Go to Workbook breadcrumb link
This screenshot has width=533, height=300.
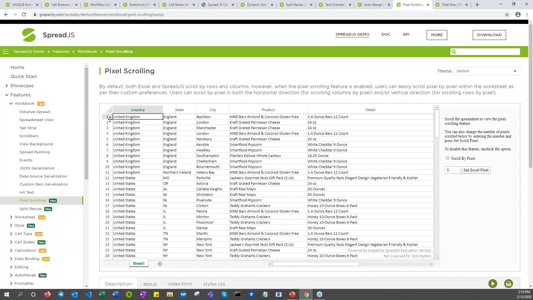pyautogui.click(x=87, y=52)
